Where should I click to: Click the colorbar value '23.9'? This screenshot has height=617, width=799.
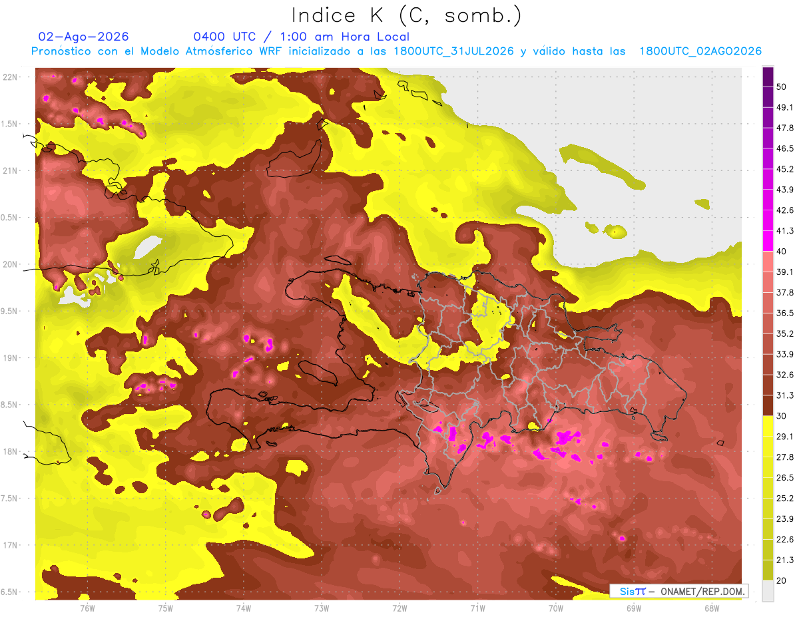[784, 518]
